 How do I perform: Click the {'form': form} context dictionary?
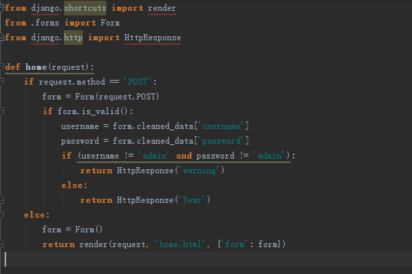[250, 244]
